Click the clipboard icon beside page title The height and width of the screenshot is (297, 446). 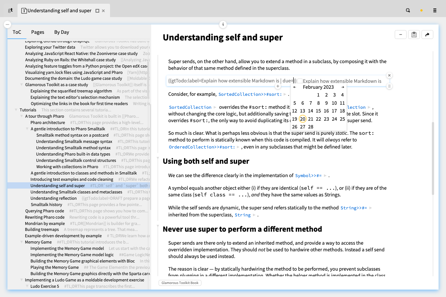[x=414, y=35]
